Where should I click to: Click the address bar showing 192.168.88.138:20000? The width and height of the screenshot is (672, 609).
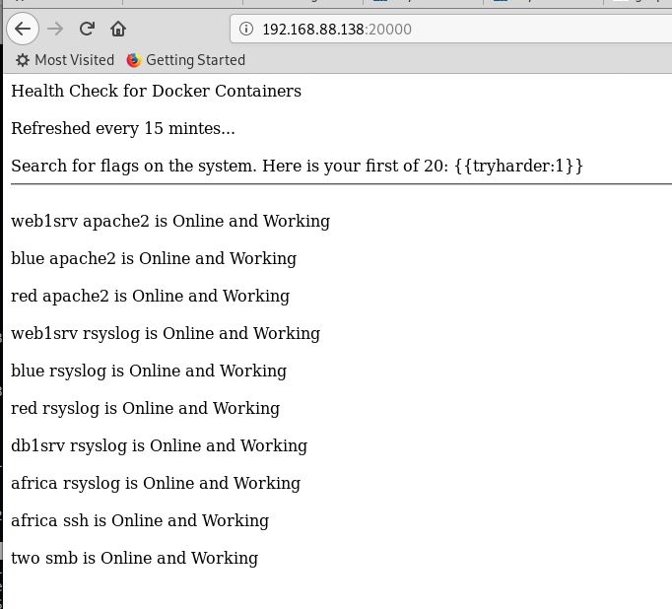click(451, 29)
